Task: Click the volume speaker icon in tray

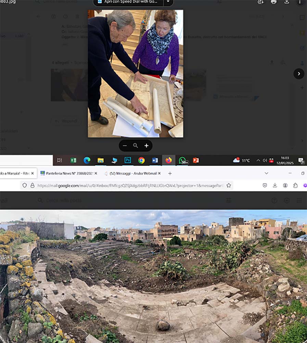Action: coord(265,160)
